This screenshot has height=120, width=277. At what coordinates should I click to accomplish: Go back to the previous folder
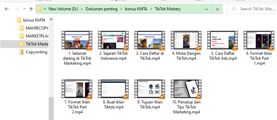coord(7,9)
